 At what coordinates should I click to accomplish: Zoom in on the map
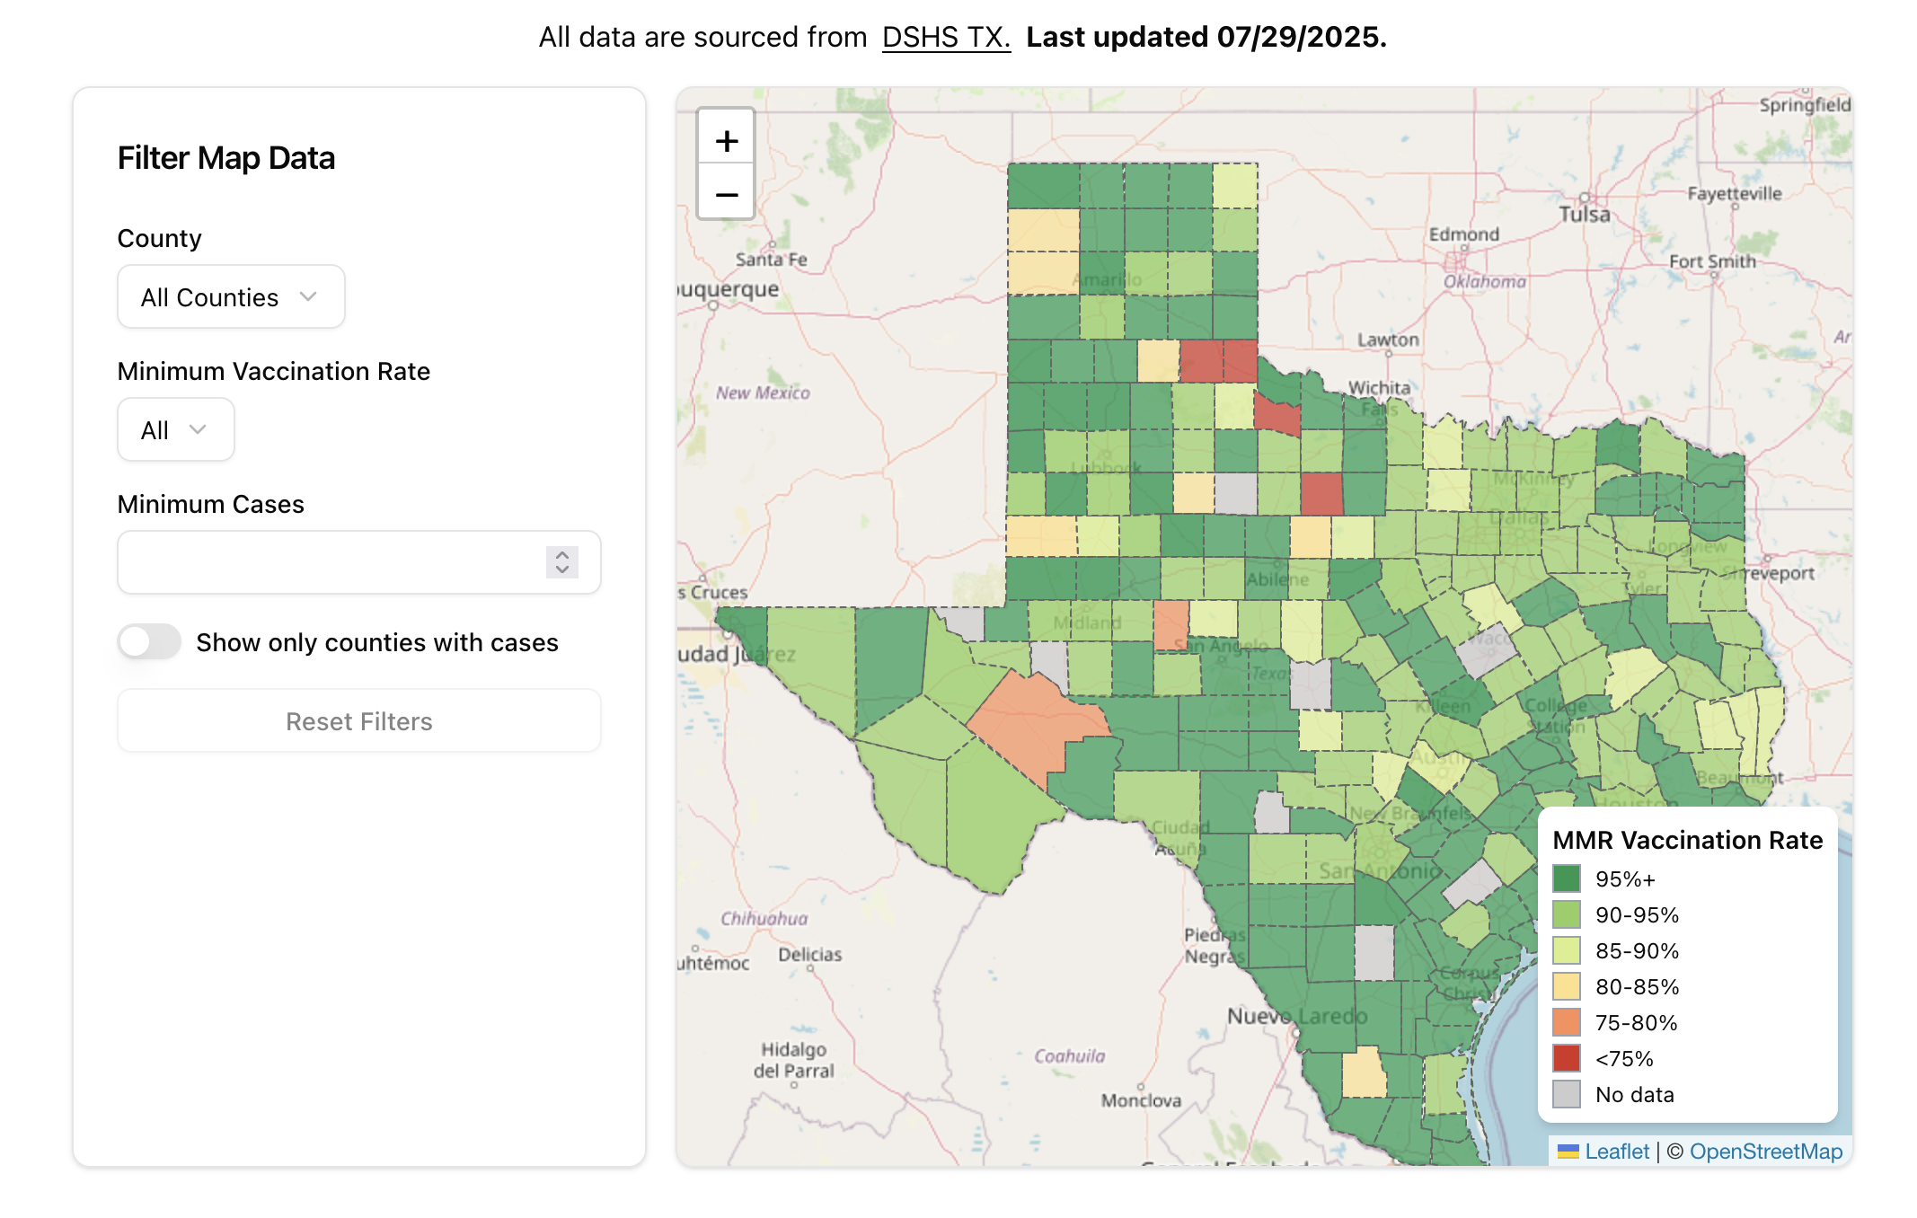click(725, 139)
